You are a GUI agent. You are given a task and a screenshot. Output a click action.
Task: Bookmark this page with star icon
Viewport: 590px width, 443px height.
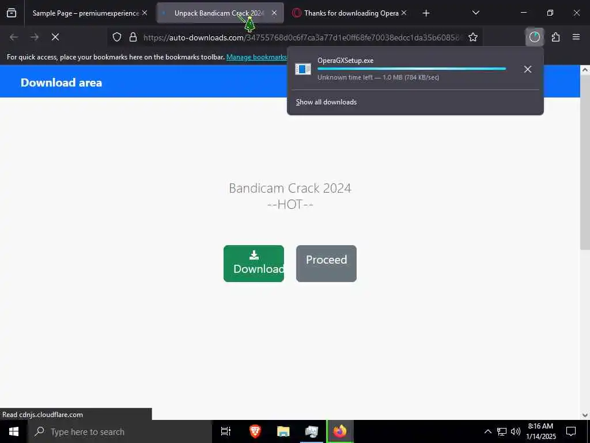click(x=473, y=37)
